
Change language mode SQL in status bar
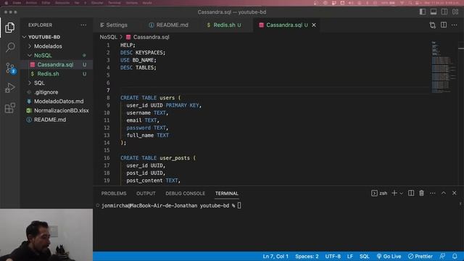click(364, 256)
